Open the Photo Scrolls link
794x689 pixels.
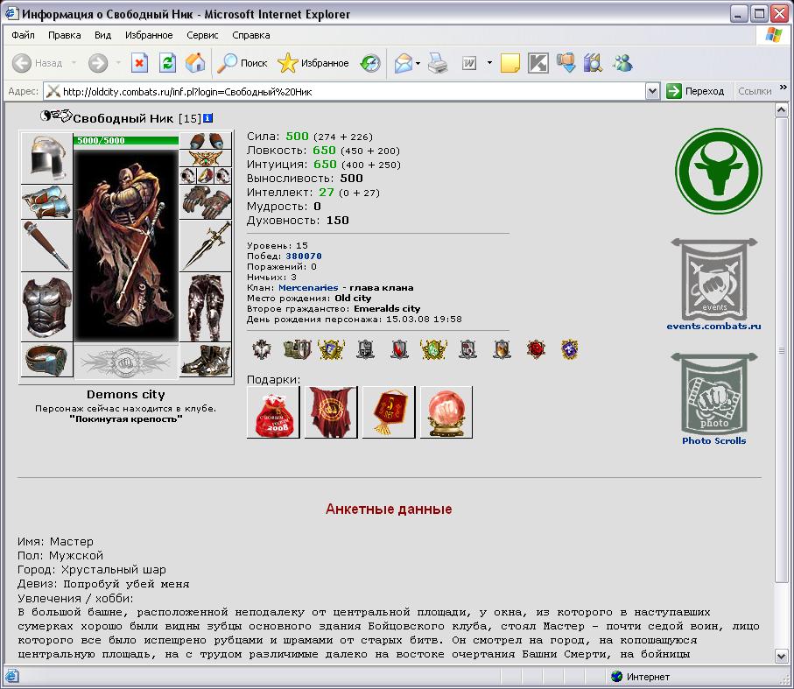pyautogui.click(x=714, y=440)
